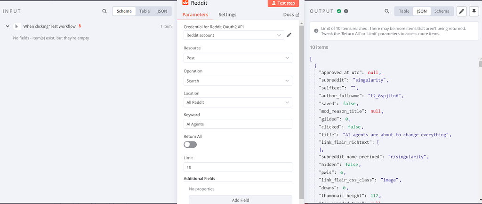This screenshot has width=482, height=204.
Task: Edit output with the pencil icon
Action: (x=461, y=11)
